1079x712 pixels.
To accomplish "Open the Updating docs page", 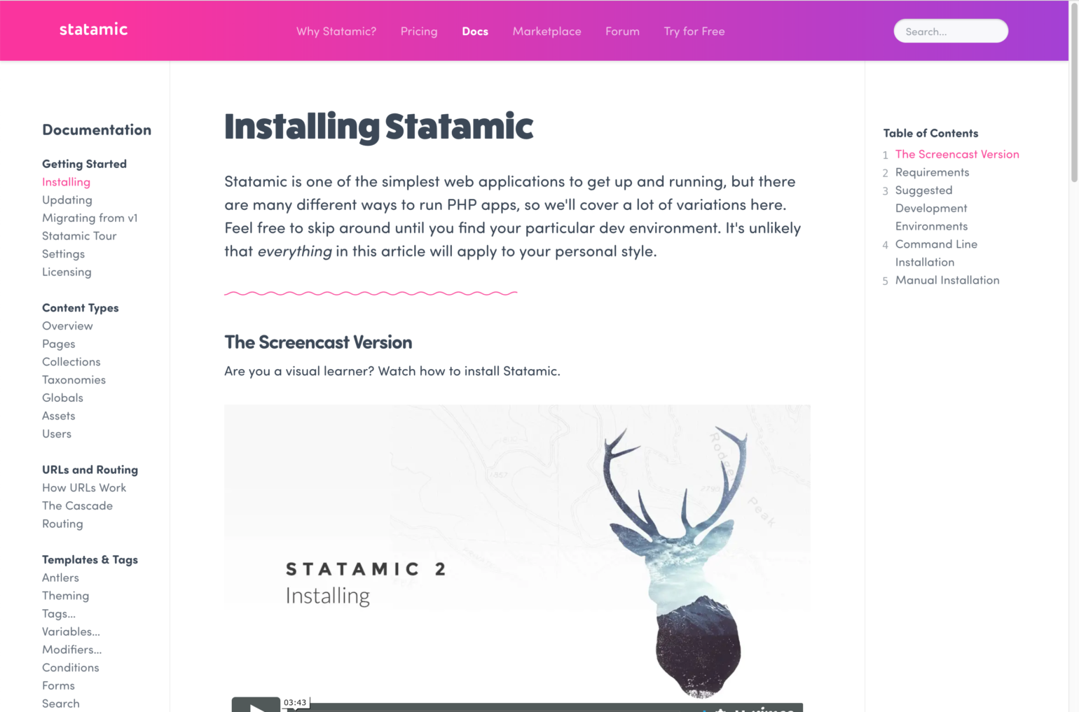I will pos(67,200).
